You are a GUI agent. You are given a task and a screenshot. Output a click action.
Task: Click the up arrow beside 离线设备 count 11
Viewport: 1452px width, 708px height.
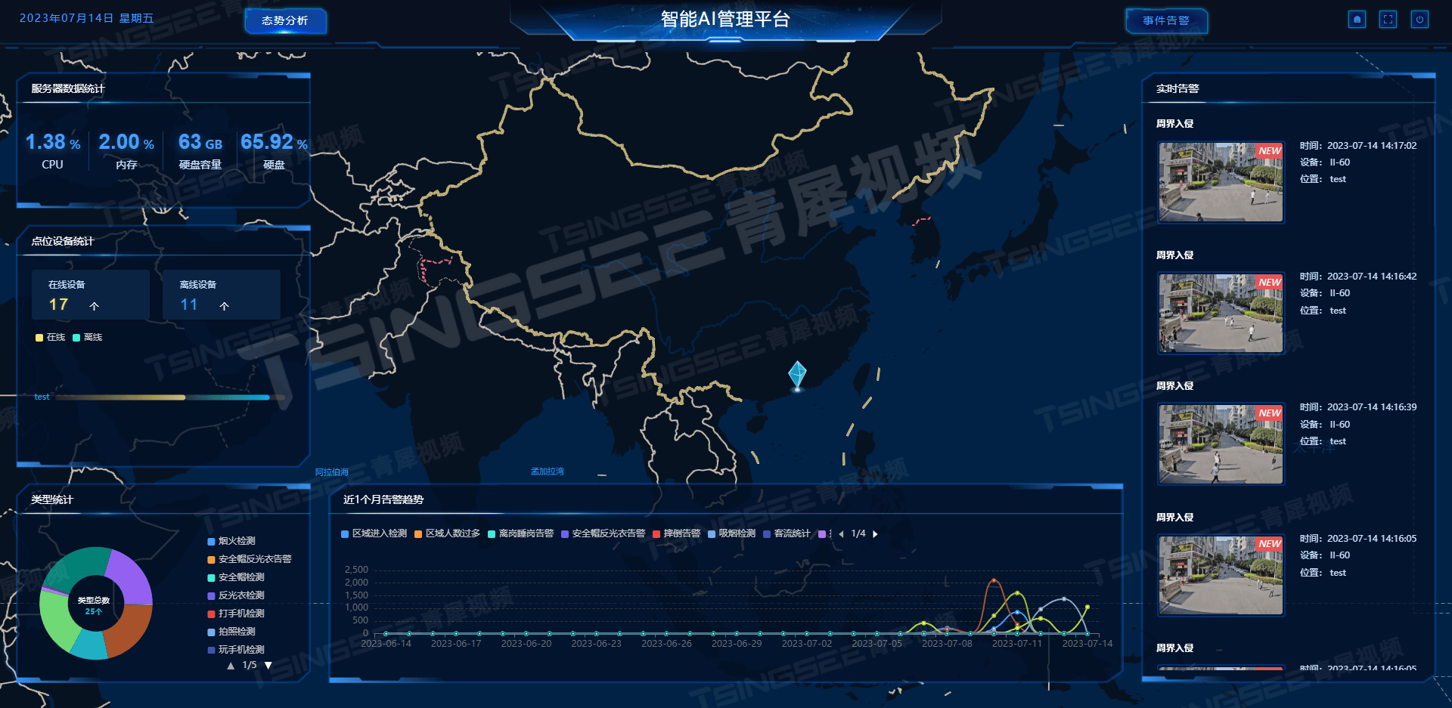[x=225, y=306]
